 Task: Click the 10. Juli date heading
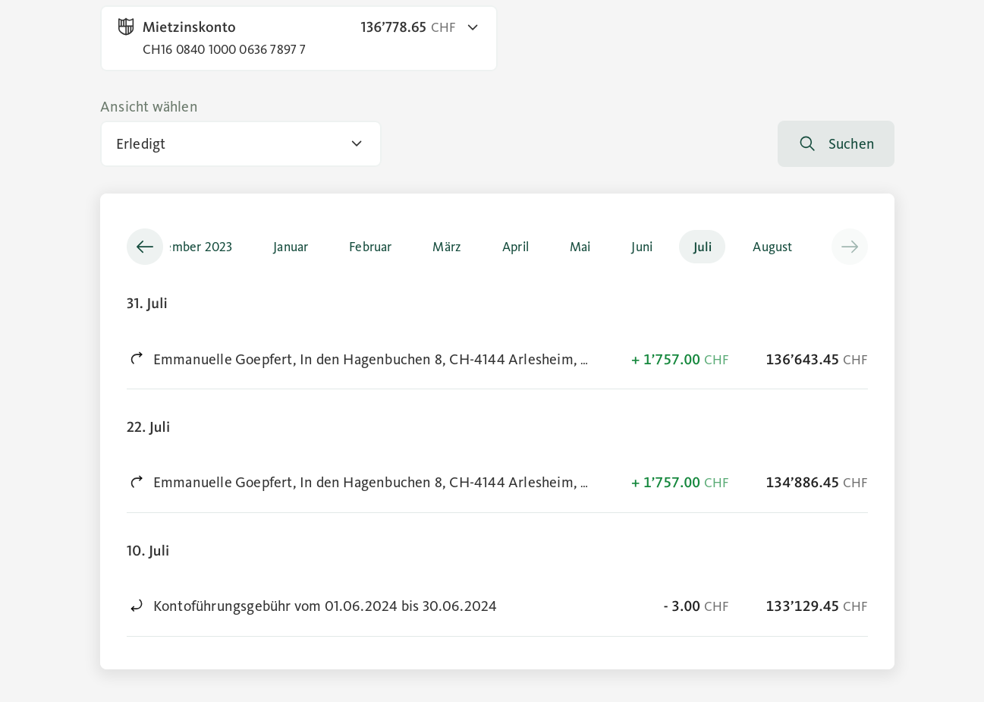pyautogui.click(x=148, y=551)
